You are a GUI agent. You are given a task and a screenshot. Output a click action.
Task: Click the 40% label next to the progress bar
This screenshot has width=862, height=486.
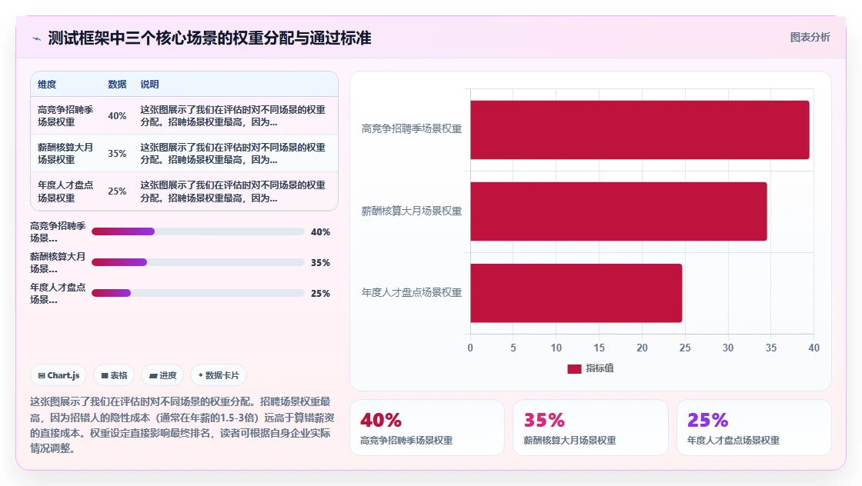coord(320,231)
